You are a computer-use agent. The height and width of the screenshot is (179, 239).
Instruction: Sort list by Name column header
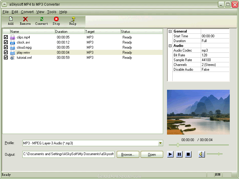click(x=32, y=32)
